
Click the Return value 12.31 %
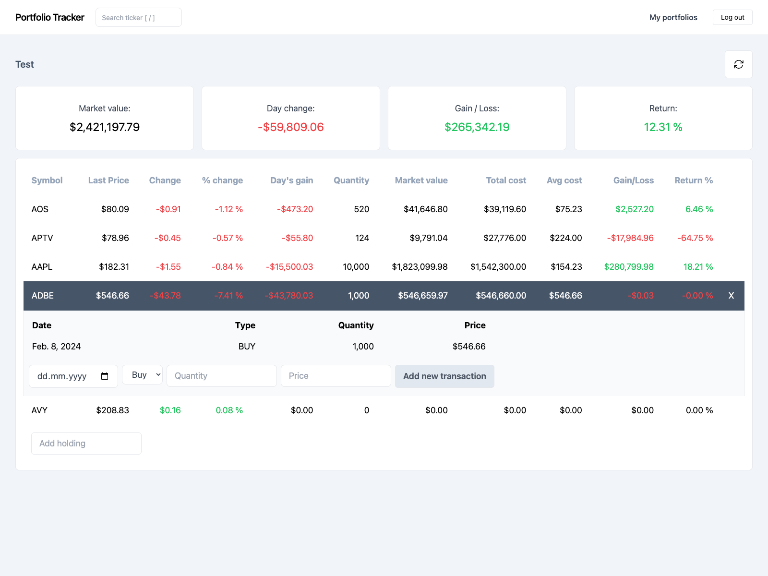(663, 127)
